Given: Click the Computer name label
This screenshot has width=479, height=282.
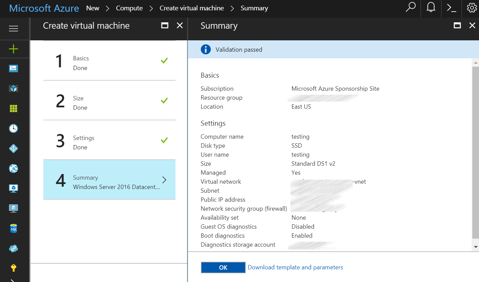Looking at the screenshot, I should (222, 137).
